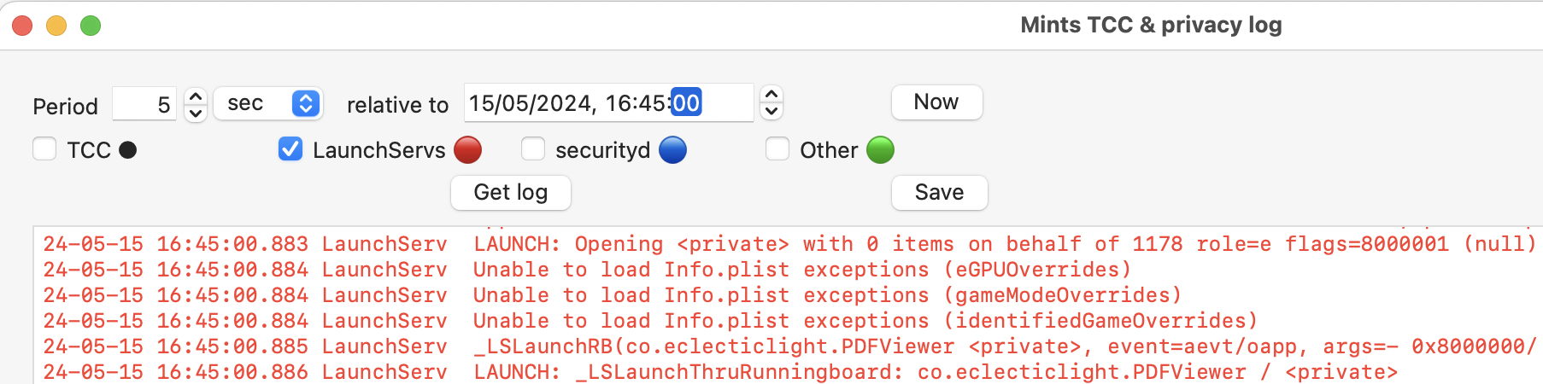The width and height of the screenshot is (1543, 384).
Task: Step the date-time forward with the up arrow
Action: coord(771,95)
